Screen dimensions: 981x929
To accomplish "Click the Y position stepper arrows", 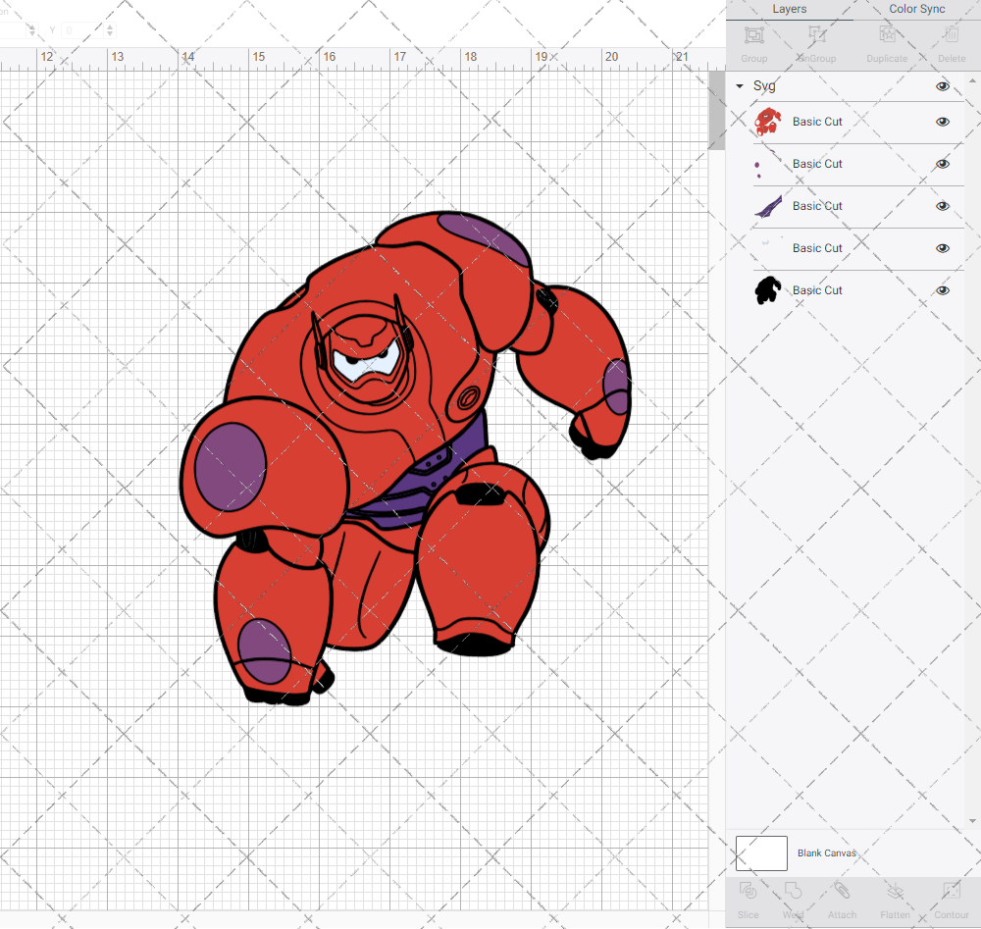I will coord(110,30).
